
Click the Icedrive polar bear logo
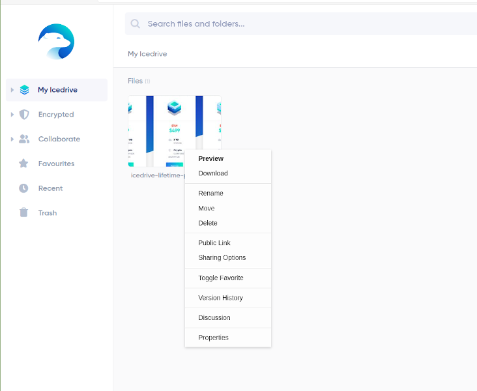coord(56,42)
